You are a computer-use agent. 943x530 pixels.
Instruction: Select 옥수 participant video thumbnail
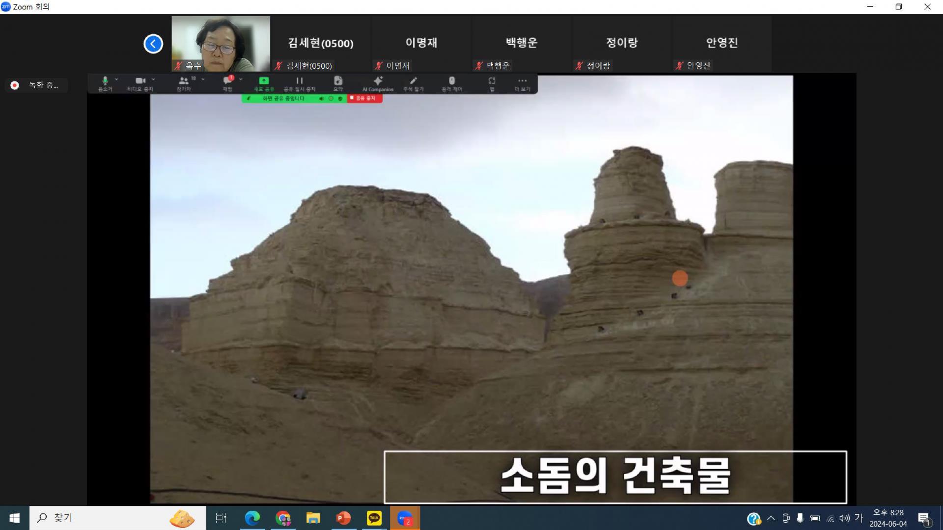[221, 44]
